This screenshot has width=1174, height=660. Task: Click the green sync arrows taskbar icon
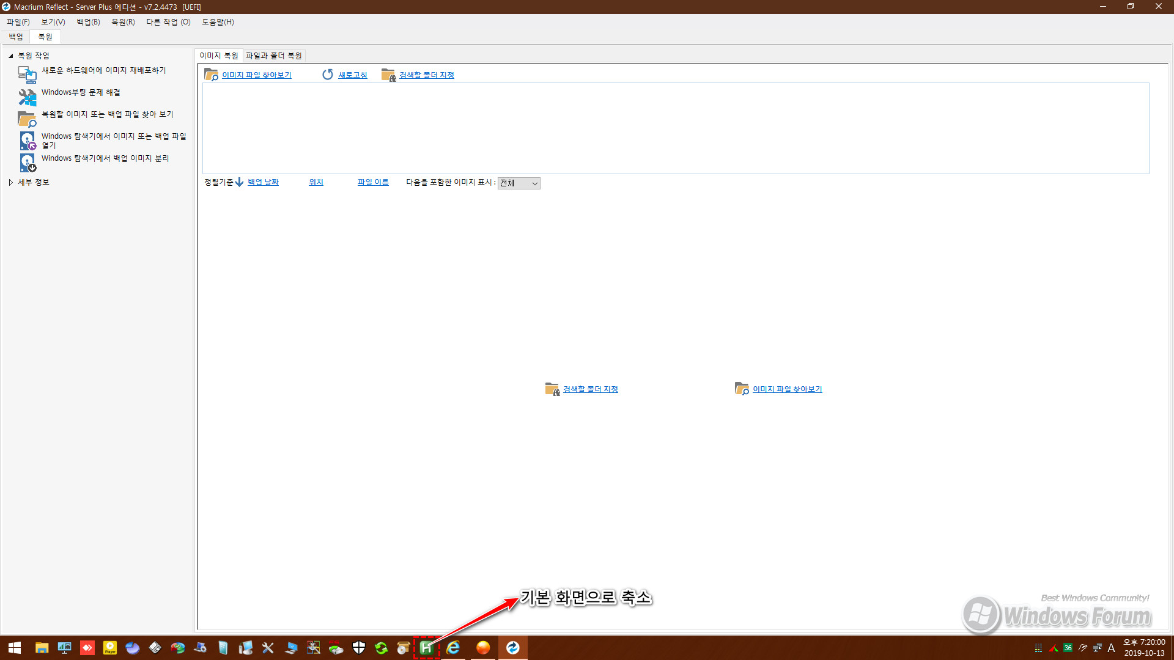click(x=382, y=648)
